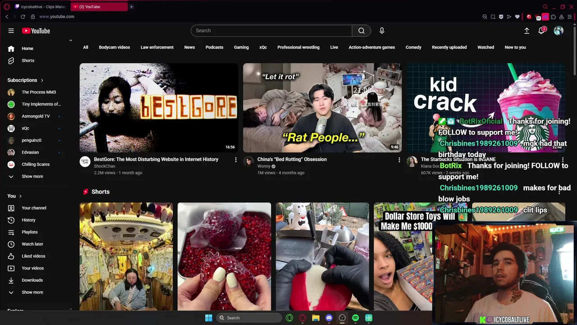Open a new browser tab
The width and height of the screenshot is (577, 325).
click(131, 7)
